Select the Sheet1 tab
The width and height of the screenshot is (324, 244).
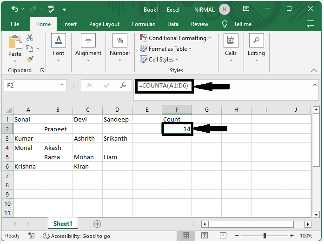click(63, 224)
